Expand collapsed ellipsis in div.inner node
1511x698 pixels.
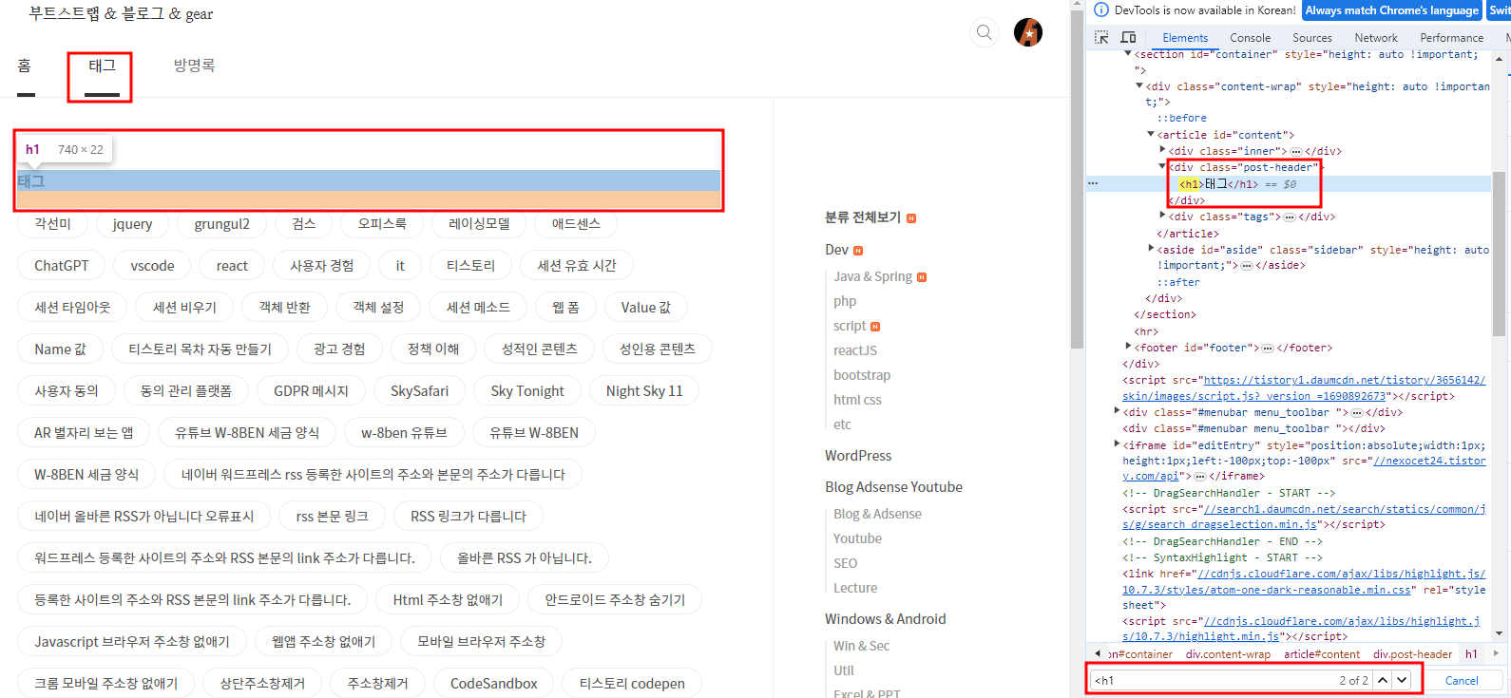coord(1296,152)
